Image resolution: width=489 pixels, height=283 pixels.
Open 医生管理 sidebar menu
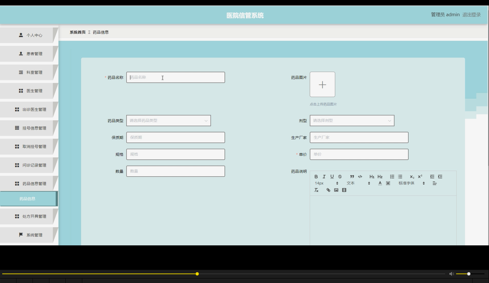tap(29, 91)
